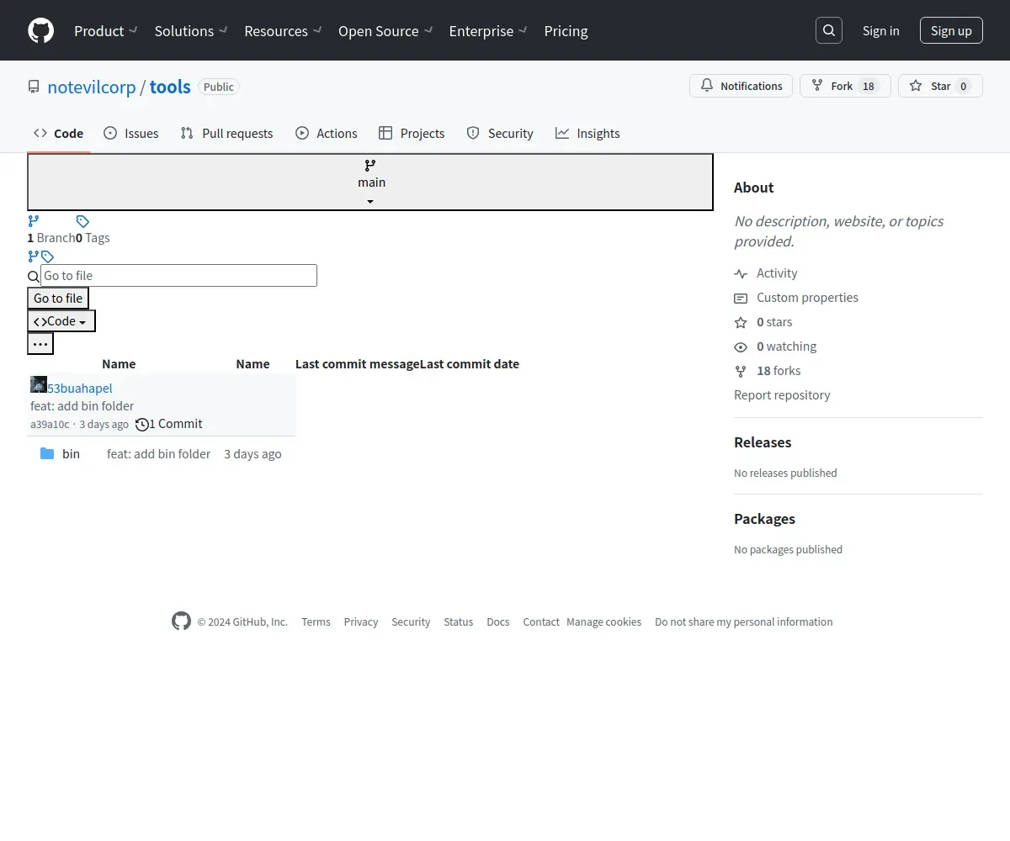Click the fork icon in Fork button

(x=817, y=86)
